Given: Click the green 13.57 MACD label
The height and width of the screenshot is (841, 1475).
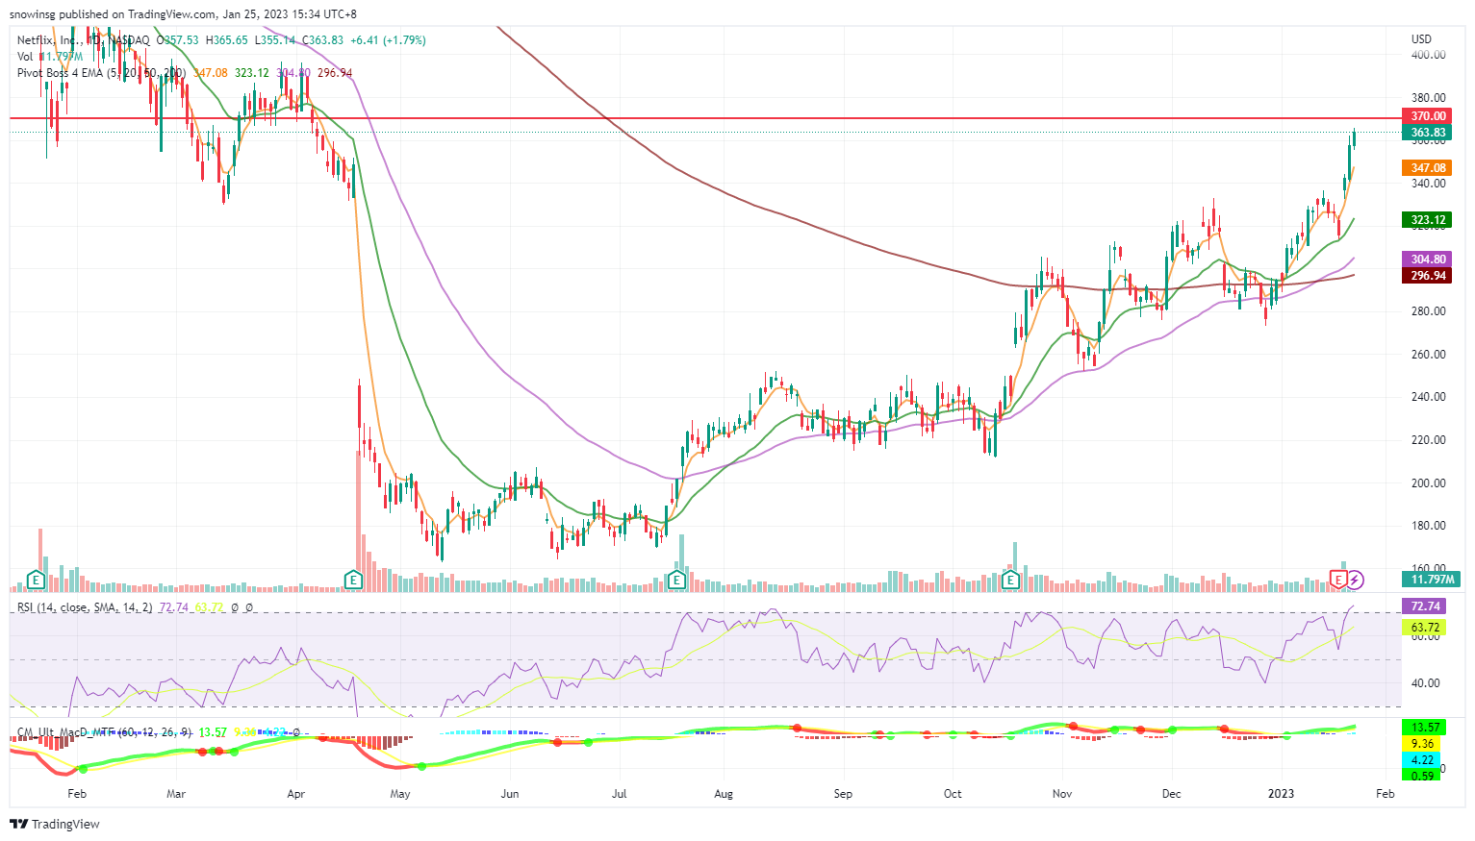Looking at the screenshot, I should coord(1423,728).
